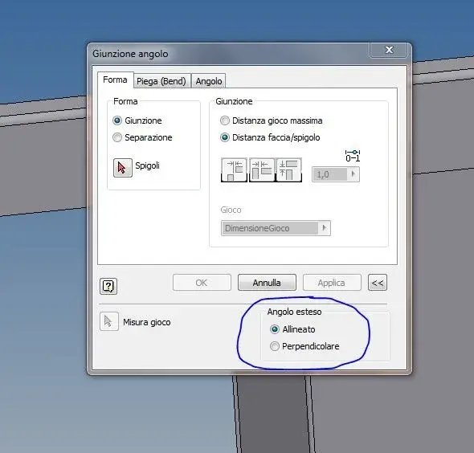Click the help question mark icon

point(108,286)
